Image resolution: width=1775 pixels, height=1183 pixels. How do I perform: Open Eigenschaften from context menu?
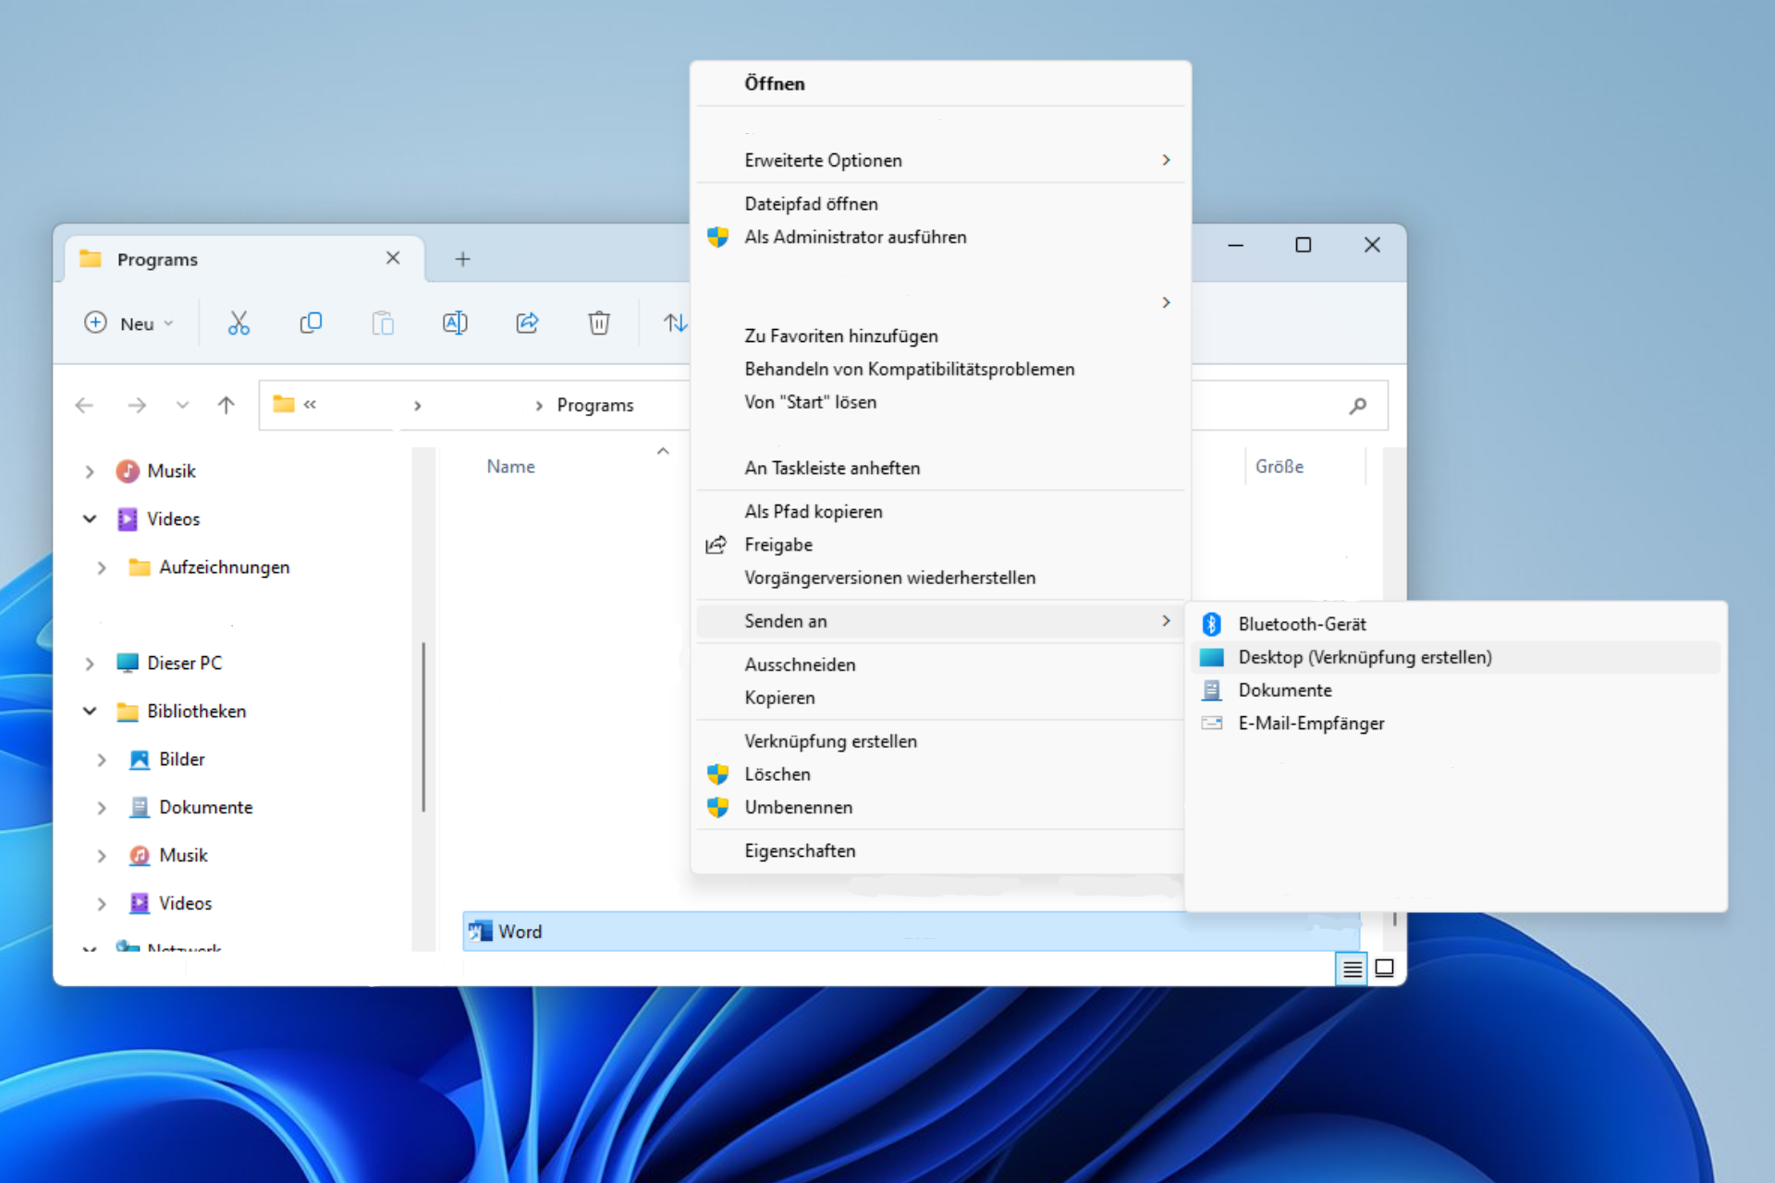pos(800,850)
